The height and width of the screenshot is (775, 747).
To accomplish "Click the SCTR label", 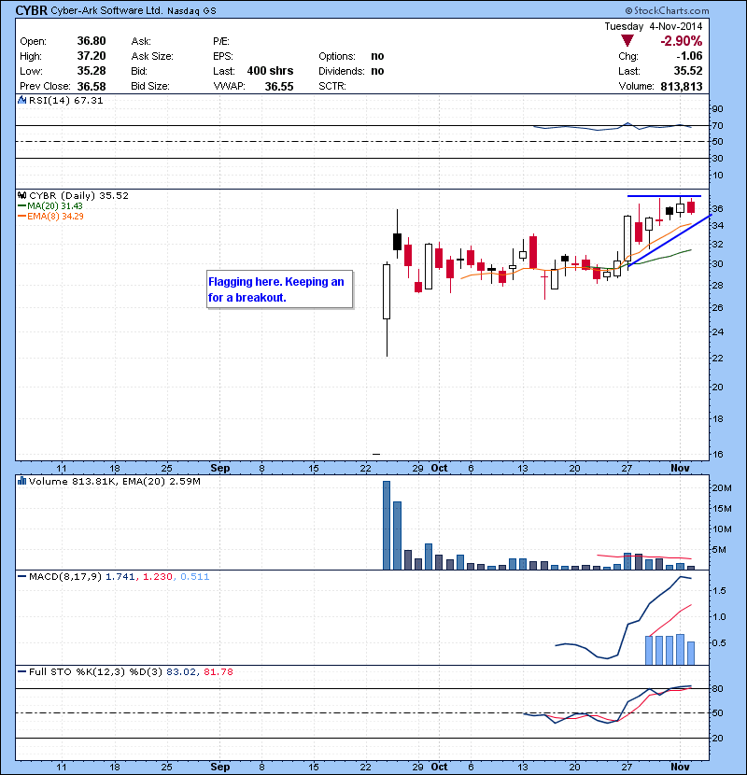I will pos(331,86).
